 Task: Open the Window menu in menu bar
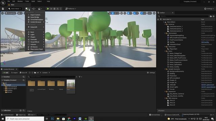click(x=20, y=1)
